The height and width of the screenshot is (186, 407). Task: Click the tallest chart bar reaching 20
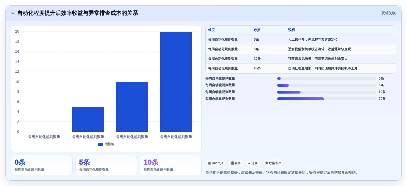[x=176, y=82]
